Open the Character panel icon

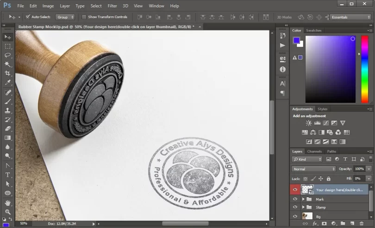point(283,84)
